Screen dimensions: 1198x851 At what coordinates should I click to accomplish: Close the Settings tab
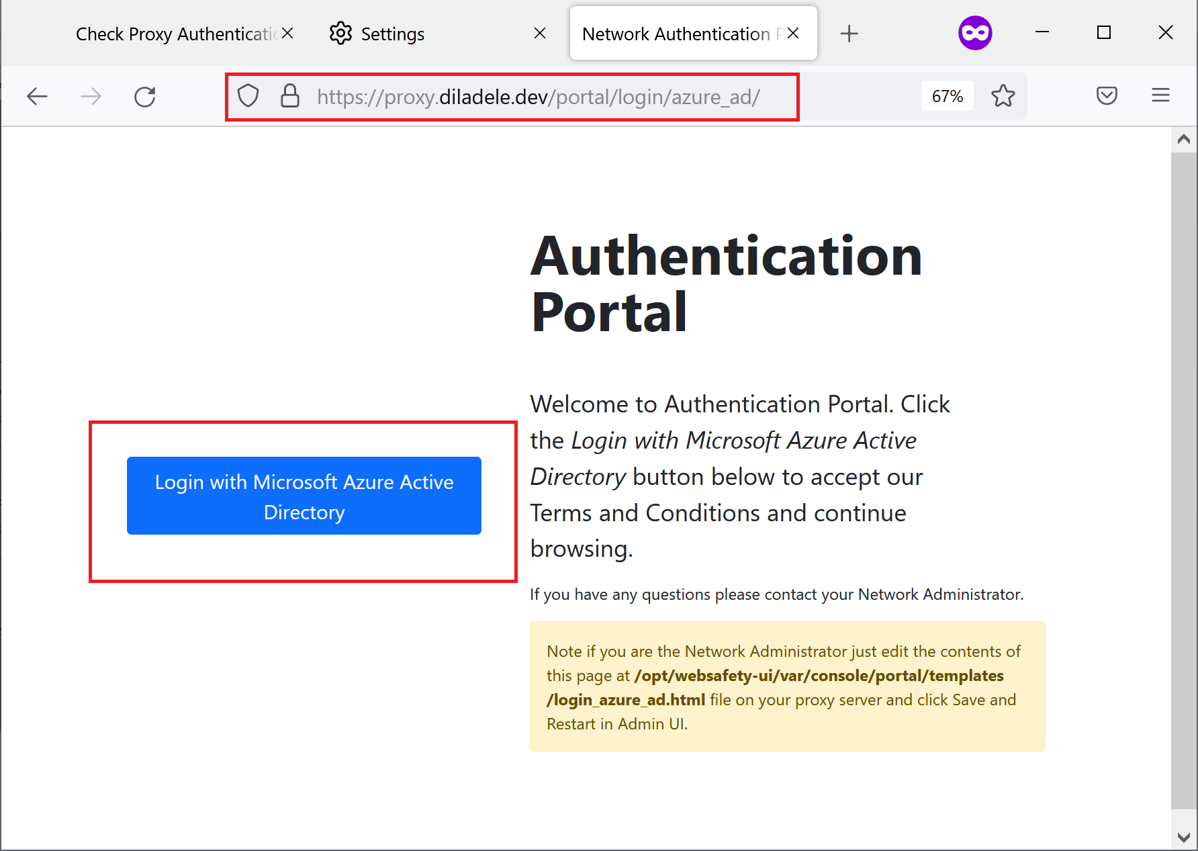tap(539, 33)
